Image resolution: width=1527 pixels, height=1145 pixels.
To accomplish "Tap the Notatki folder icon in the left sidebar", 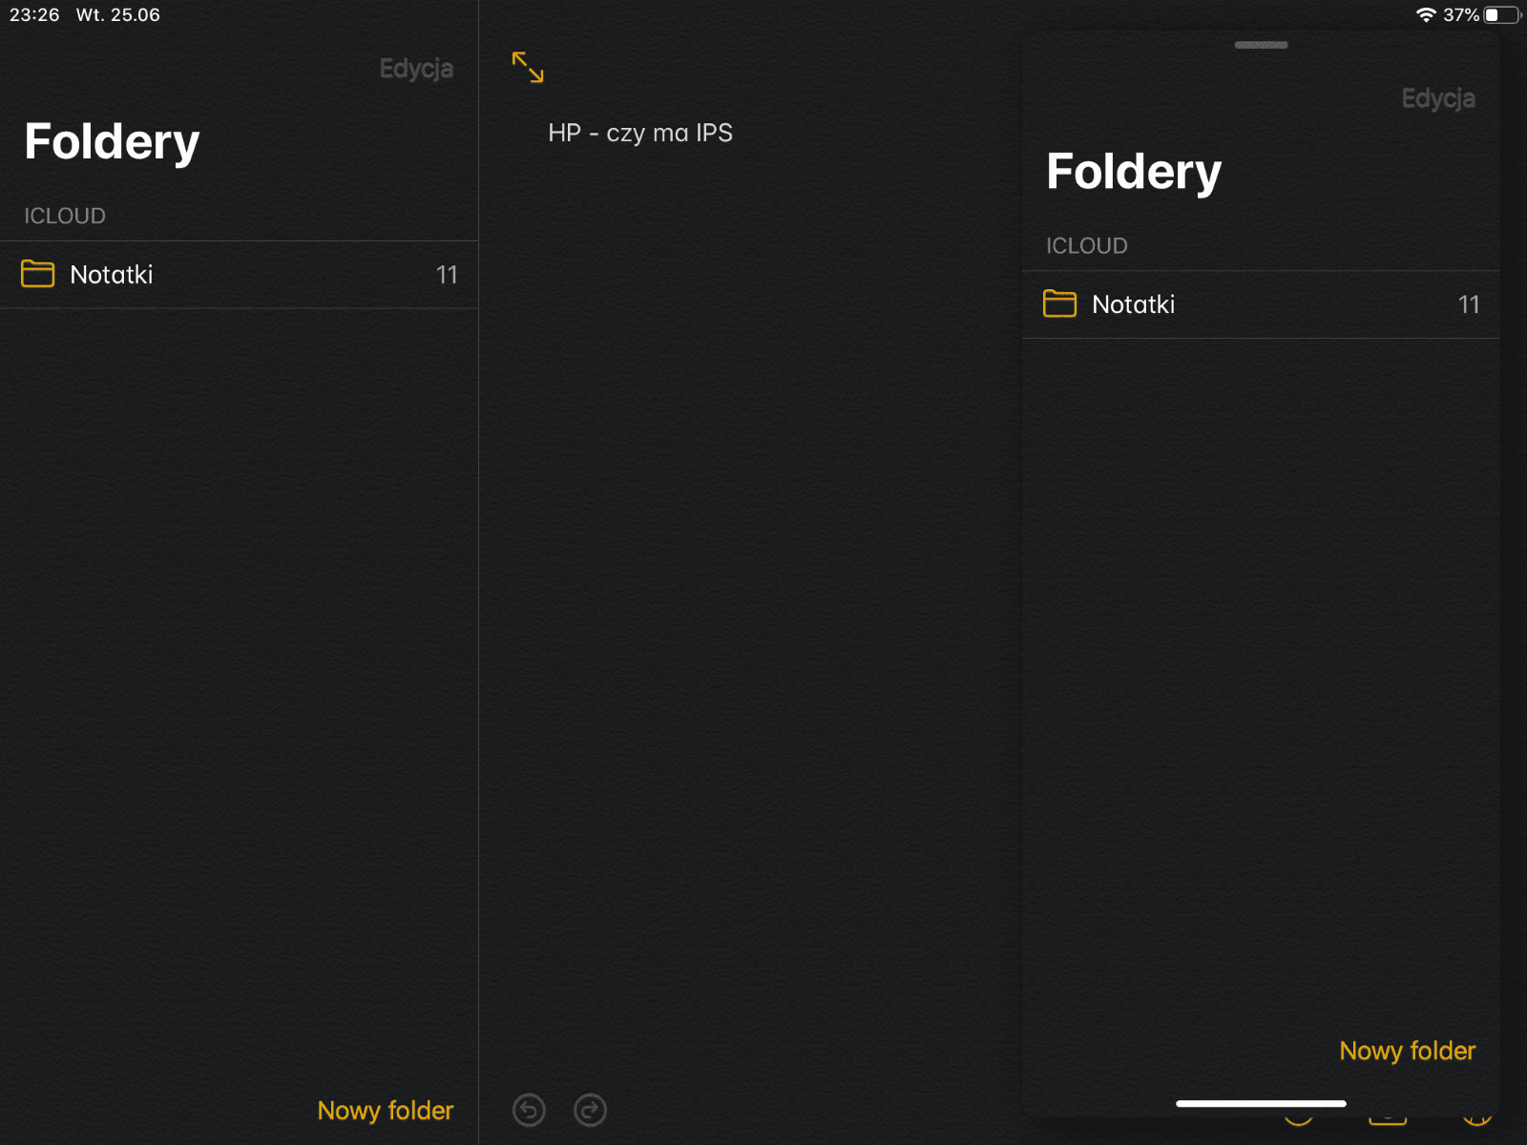I will pos(38,274).
